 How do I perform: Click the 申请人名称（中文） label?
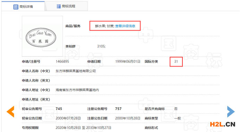36,71
